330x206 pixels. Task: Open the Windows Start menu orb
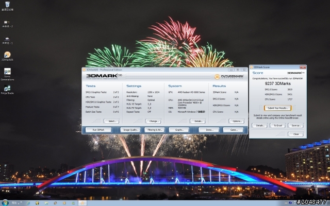[5, 202]
